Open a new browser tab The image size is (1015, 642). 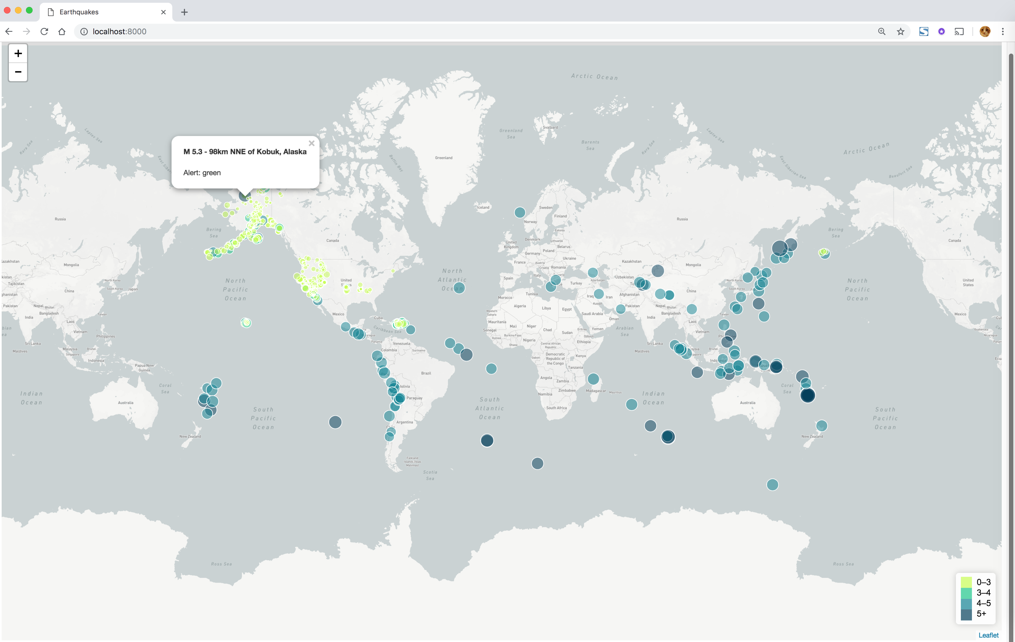[x=184, y=12]
